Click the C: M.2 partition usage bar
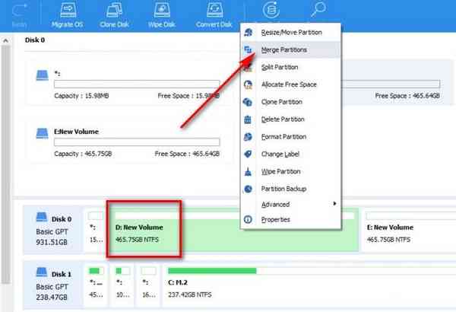Viewport: 456px width, 312px height. pyautogui.click(x=212, y=270)
